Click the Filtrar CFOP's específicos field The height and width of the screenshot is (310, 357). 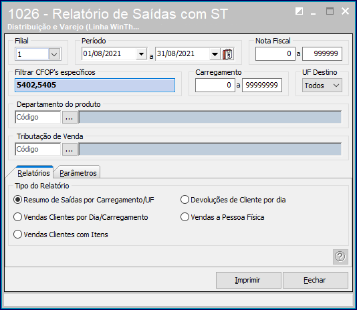coord(95,85)
